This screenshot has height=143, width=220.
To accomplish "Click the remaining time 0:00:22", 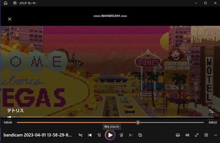I will coord(213,123).
